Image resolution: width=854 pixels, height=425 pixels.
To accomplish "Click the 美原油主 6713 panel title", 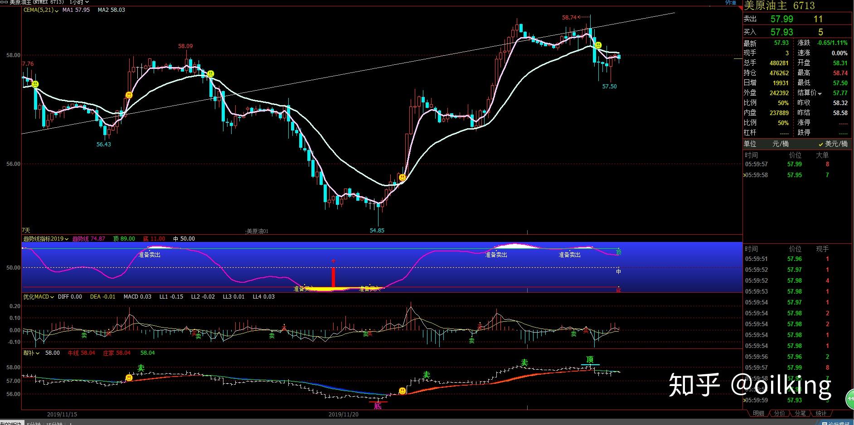I will click(x=779, y=5).
